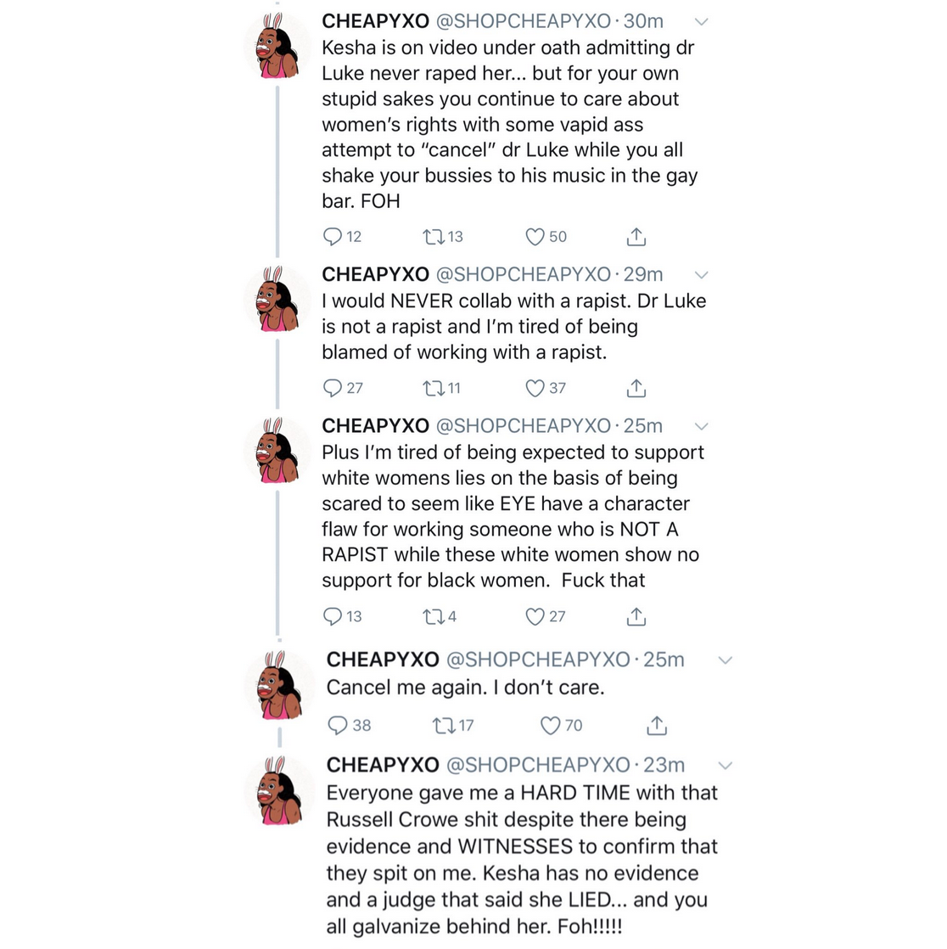The image size is (947, 949).
Task: Like the tweet with 50 likes
Action: tap(535, 237)
